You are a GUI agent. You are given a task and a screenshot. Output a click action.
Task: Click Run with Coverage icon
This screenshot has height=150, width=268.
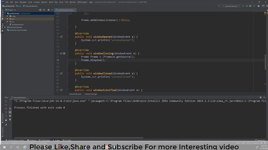250,6
